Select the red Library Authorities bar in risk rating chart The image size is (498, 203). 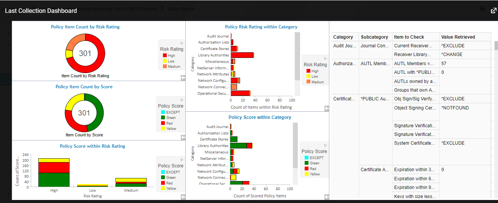coord(242,55)
